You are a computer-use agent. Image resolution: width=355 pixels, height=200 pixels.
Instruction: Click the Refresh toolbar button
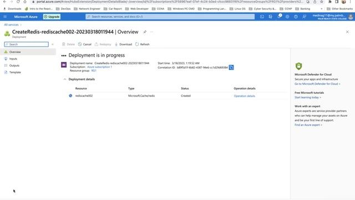[x=143, y=44]
